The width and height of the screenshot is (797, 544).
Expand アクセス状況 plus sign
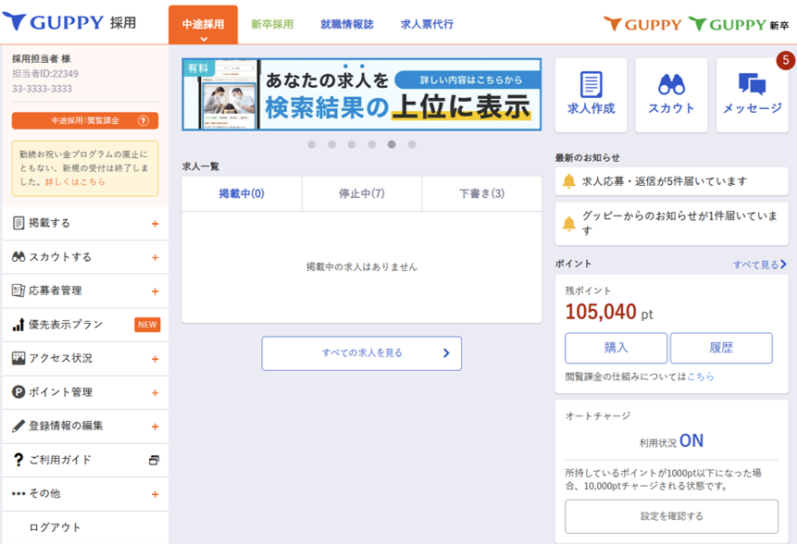tap(155, 359)
